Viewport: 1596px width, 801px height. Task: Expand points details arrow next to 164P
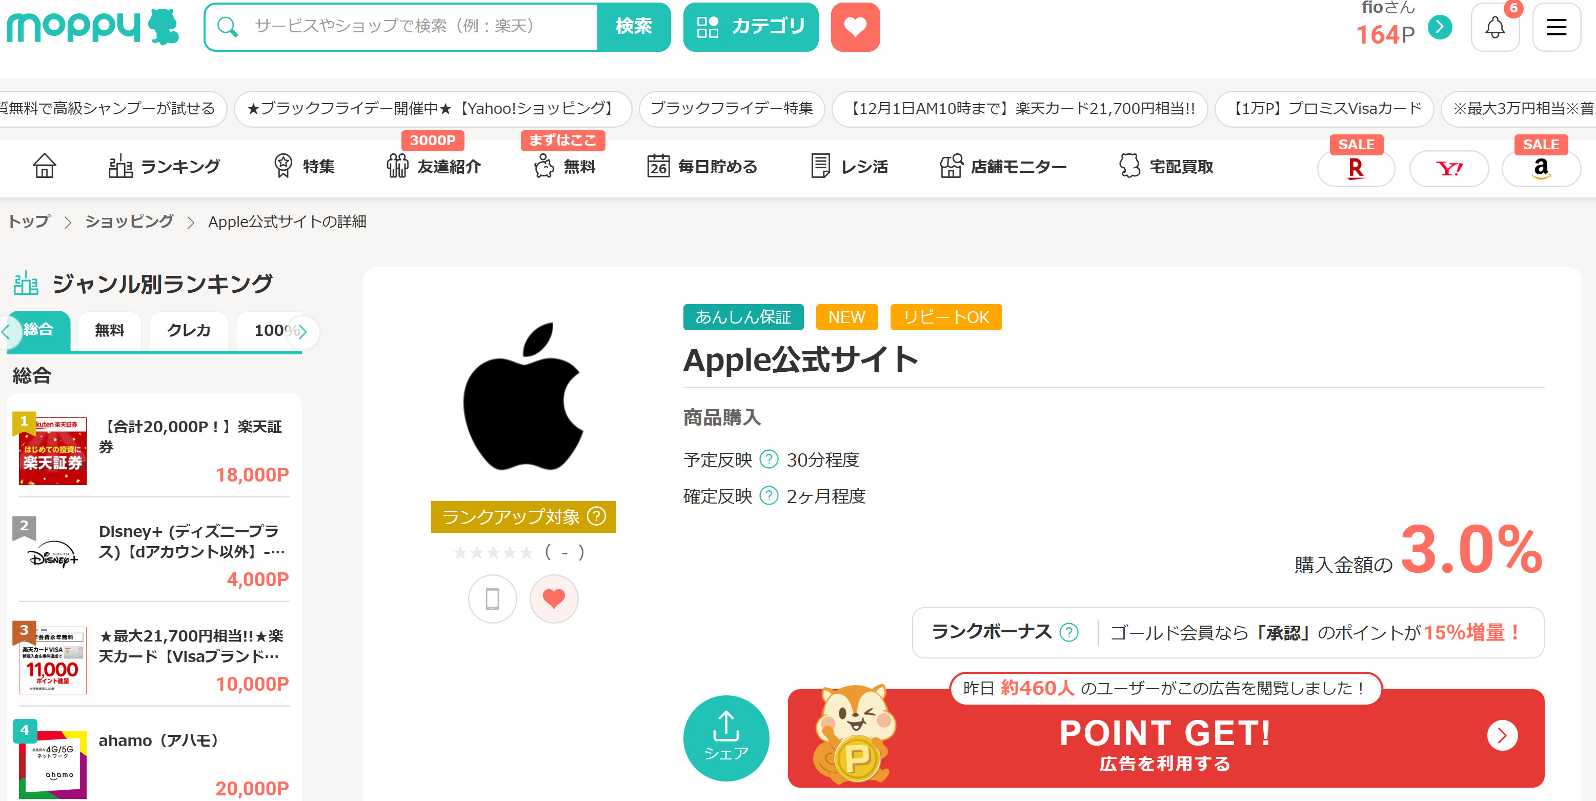[x=1440, y=27]
